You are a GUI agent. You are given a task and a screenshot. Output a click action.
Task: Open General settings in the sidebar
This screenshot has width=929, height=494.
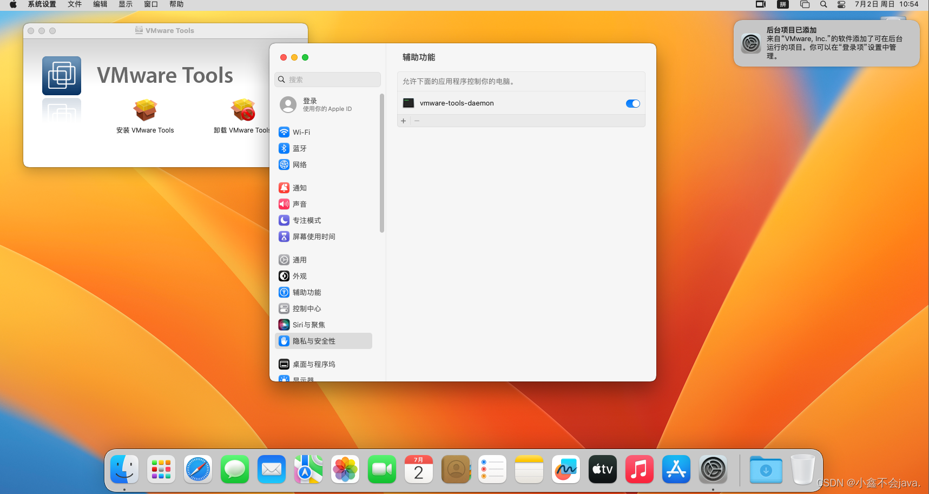tap(324, 260)
